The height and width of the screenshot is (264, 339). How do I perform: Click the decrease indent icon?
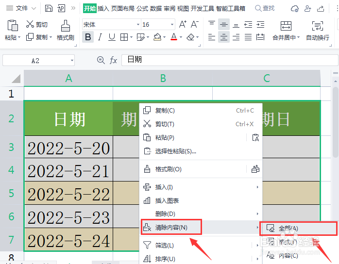pyautogui.click(x=248, y=24)
